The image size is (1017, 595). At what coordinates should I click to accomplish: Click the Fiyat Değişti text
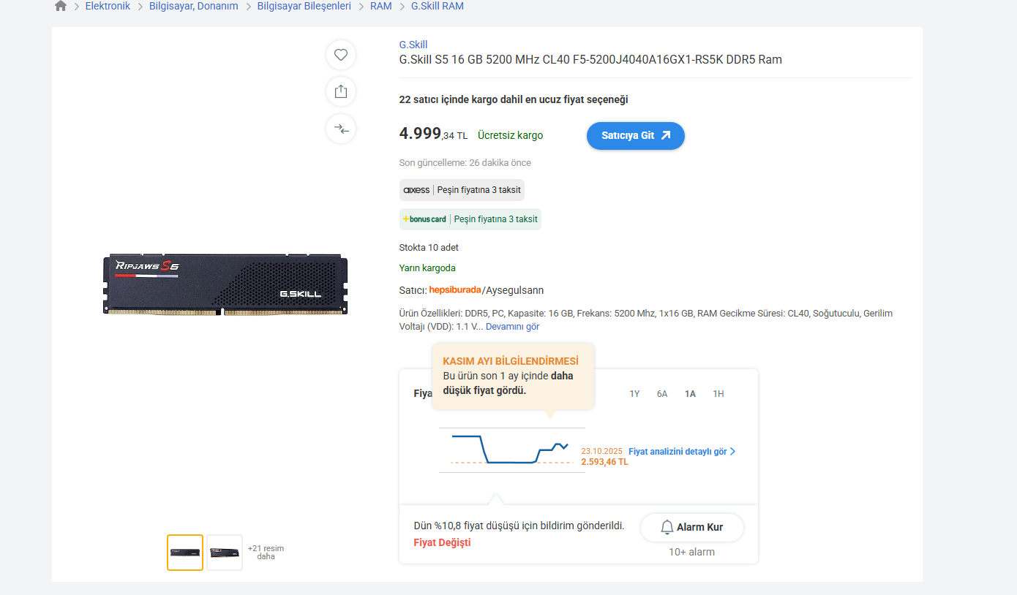point(442,542)
